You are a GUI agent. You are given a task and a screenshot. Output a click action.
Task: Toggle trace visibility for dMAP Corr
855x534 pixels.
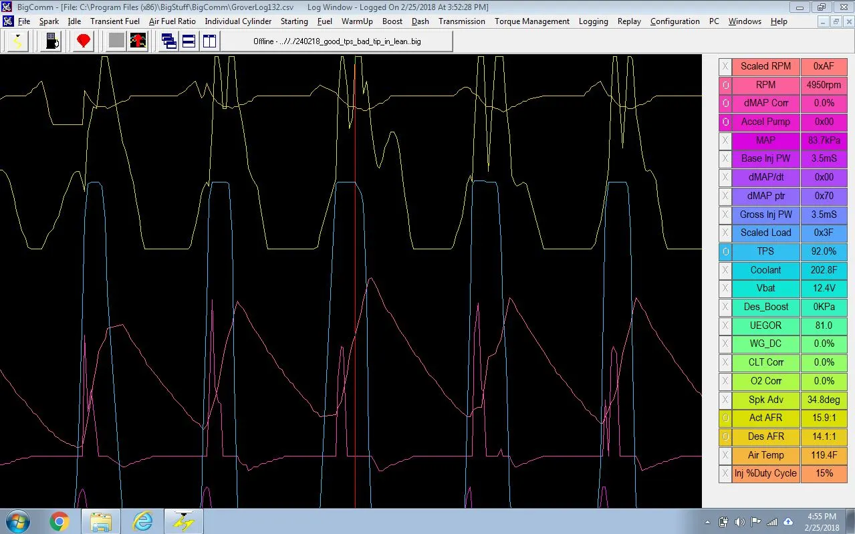click(725, 103)
